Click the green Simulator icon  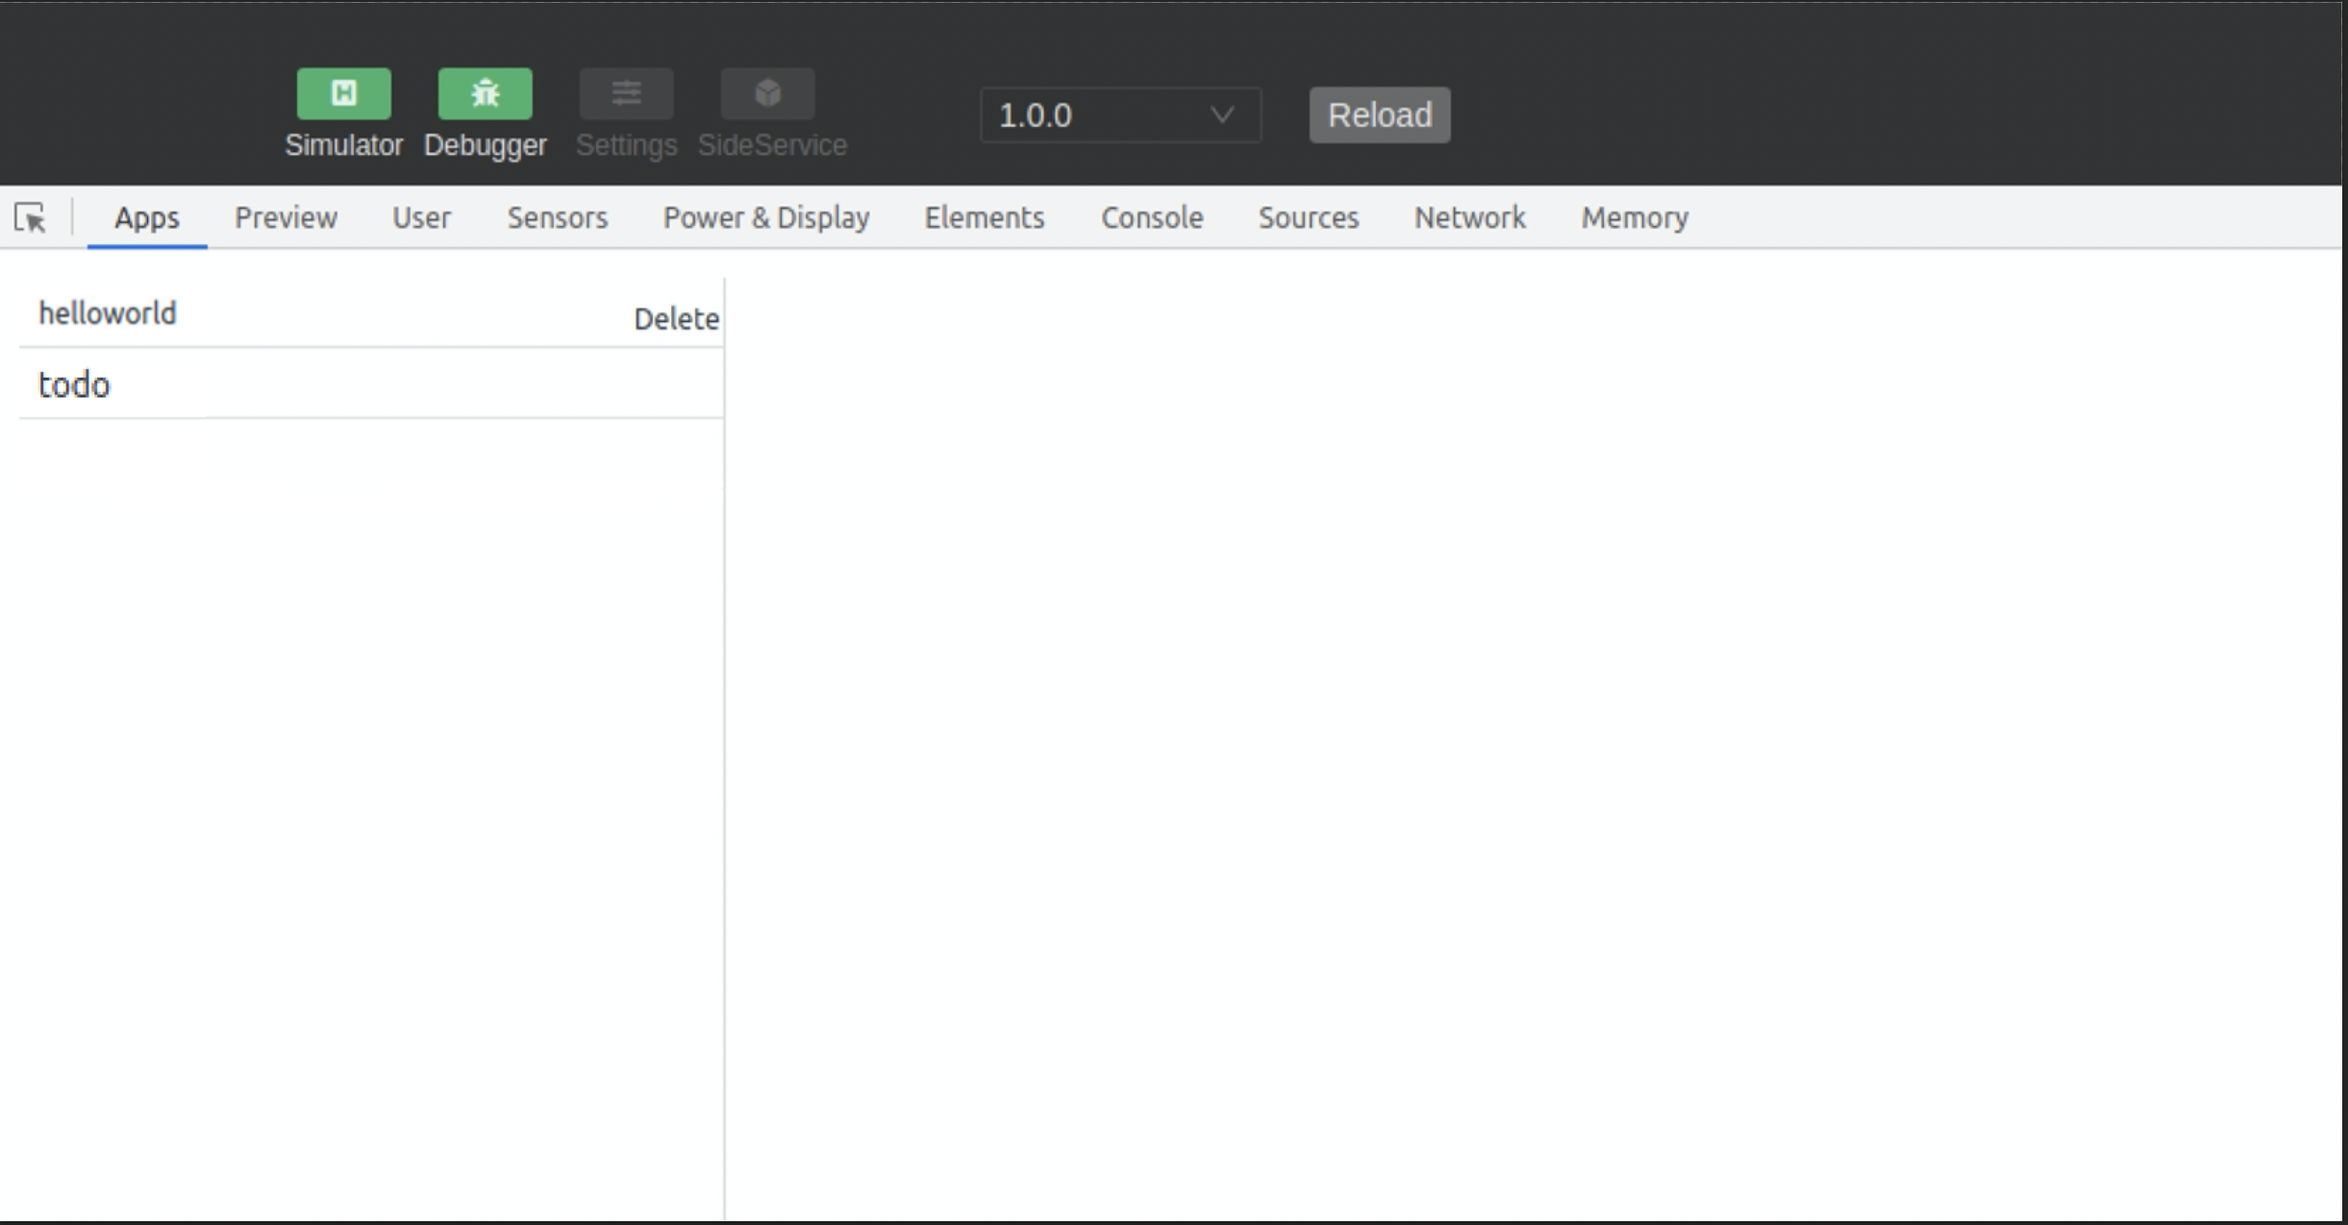(343, 94)
